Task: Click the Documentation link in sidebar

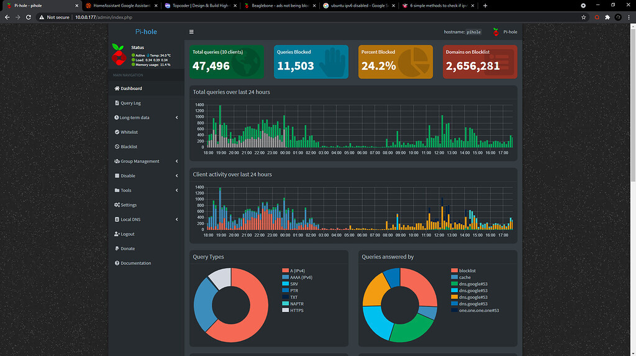Action: pos(135,263)
